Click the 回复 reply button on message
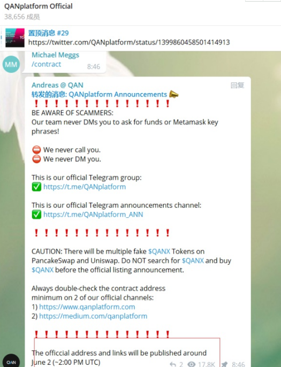Screen dimensions: 281x367 click(238, 85)
